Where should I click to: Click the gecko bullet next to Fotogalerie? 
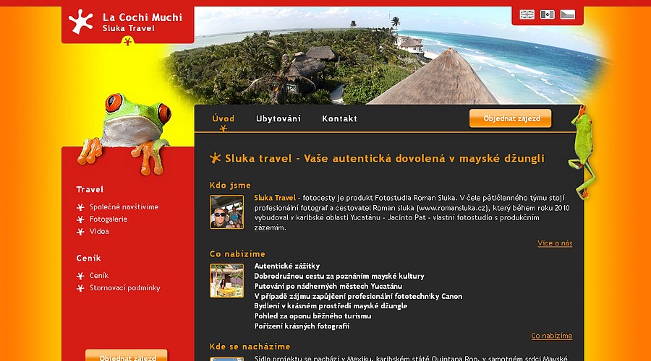point(80,219)
